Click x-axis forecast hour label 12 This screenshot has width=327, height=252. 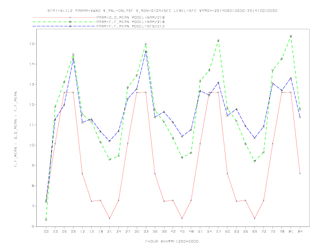click(83, 231)
